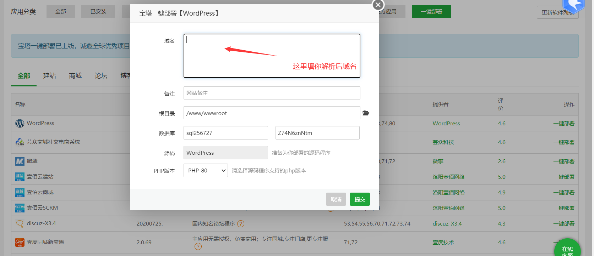Image resolution: width=594 pixels, height=256 pixels.
Task: Click the 壹佰云建站 app icon
Action: click(20, 177)
